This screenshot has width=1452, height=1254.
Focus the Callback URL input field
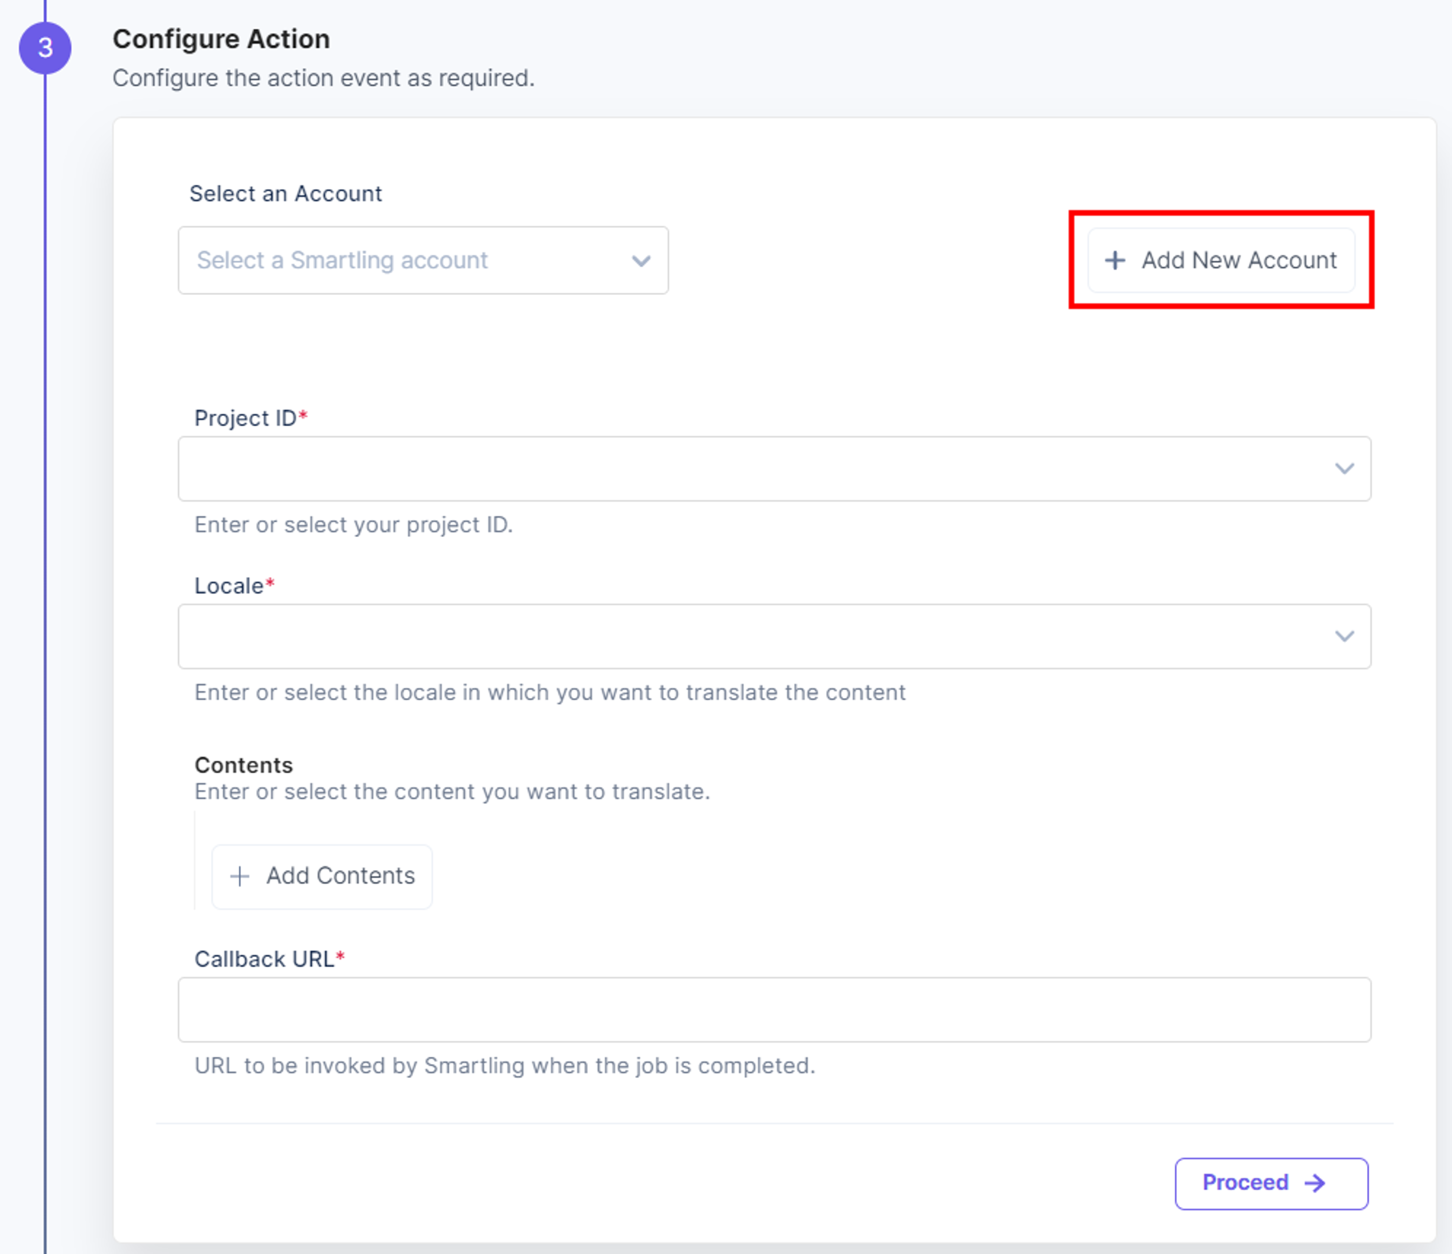tap(774, 1009)
